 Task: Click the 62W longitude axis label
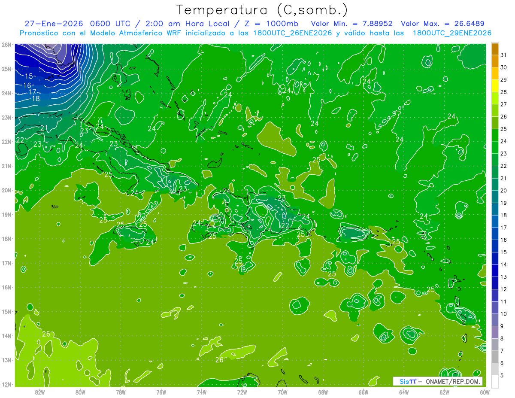[x=445, y=392]
